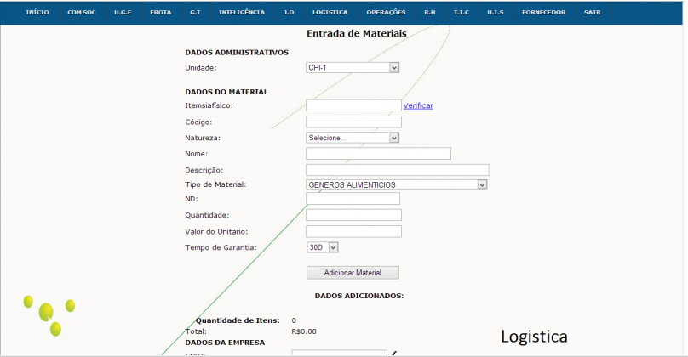
Task: Expand the Unidade dropdown
Action: pyautogui.click(x=353, y=68)
